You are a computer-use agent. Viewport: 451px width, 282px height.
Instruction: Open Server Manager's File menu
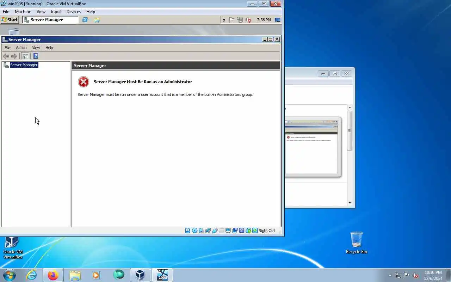click(x=7, y=48)
